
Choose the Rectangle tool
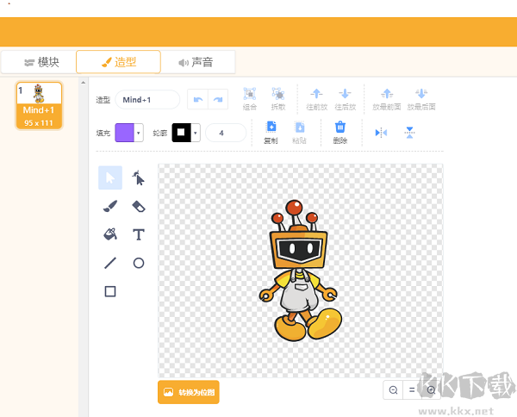pyautogui.click(x=110, y=291)
